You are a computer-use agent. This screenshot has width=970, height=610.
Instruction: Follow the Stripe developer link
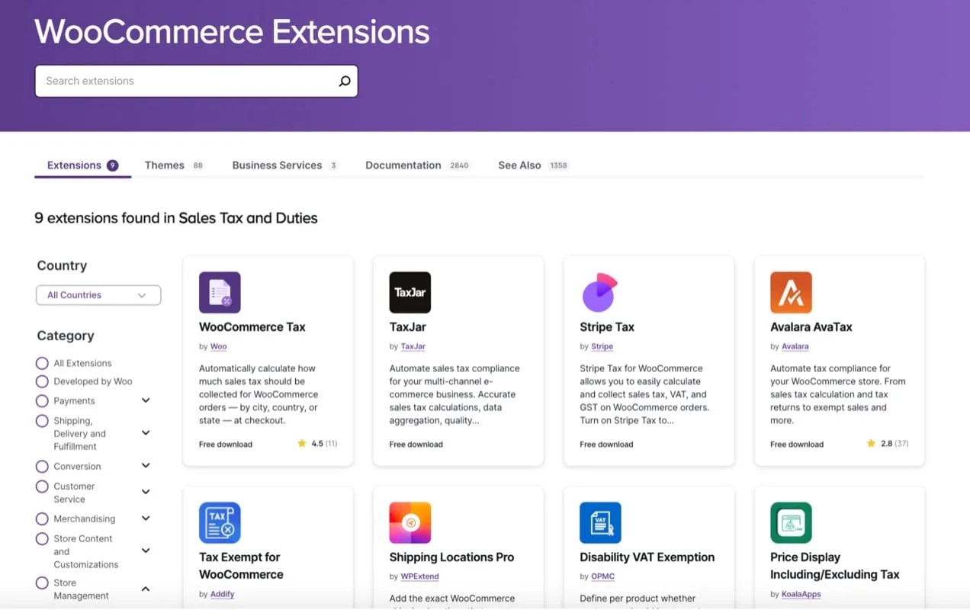tap(602, 346)
